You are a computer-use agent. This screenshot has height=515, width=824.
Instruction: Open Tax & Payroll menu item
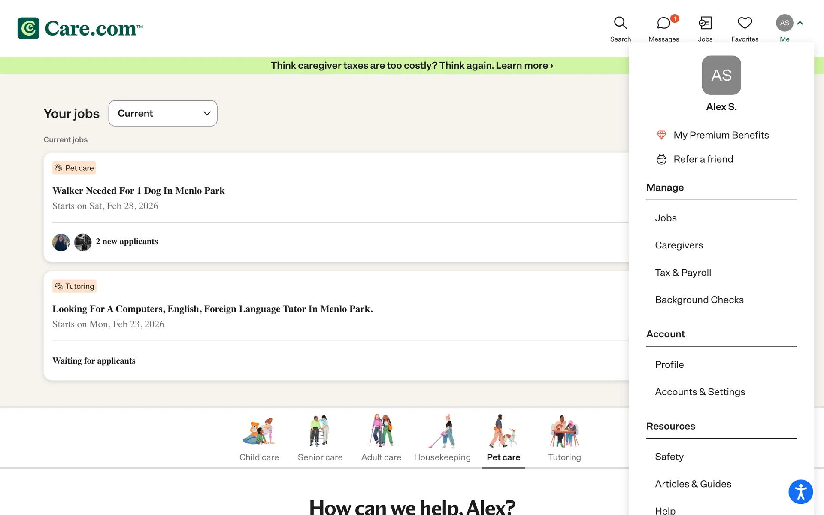pyautogui.click(x=683, y=273)
